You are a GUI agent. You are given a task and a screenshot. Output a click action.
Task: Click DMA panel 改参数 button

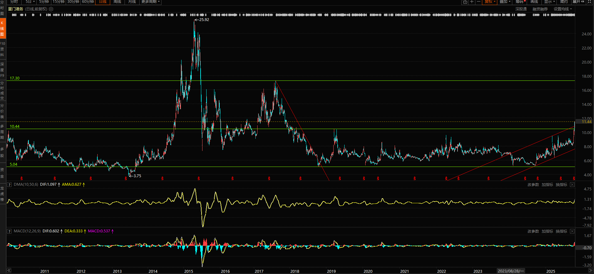(x=533, y=185)
